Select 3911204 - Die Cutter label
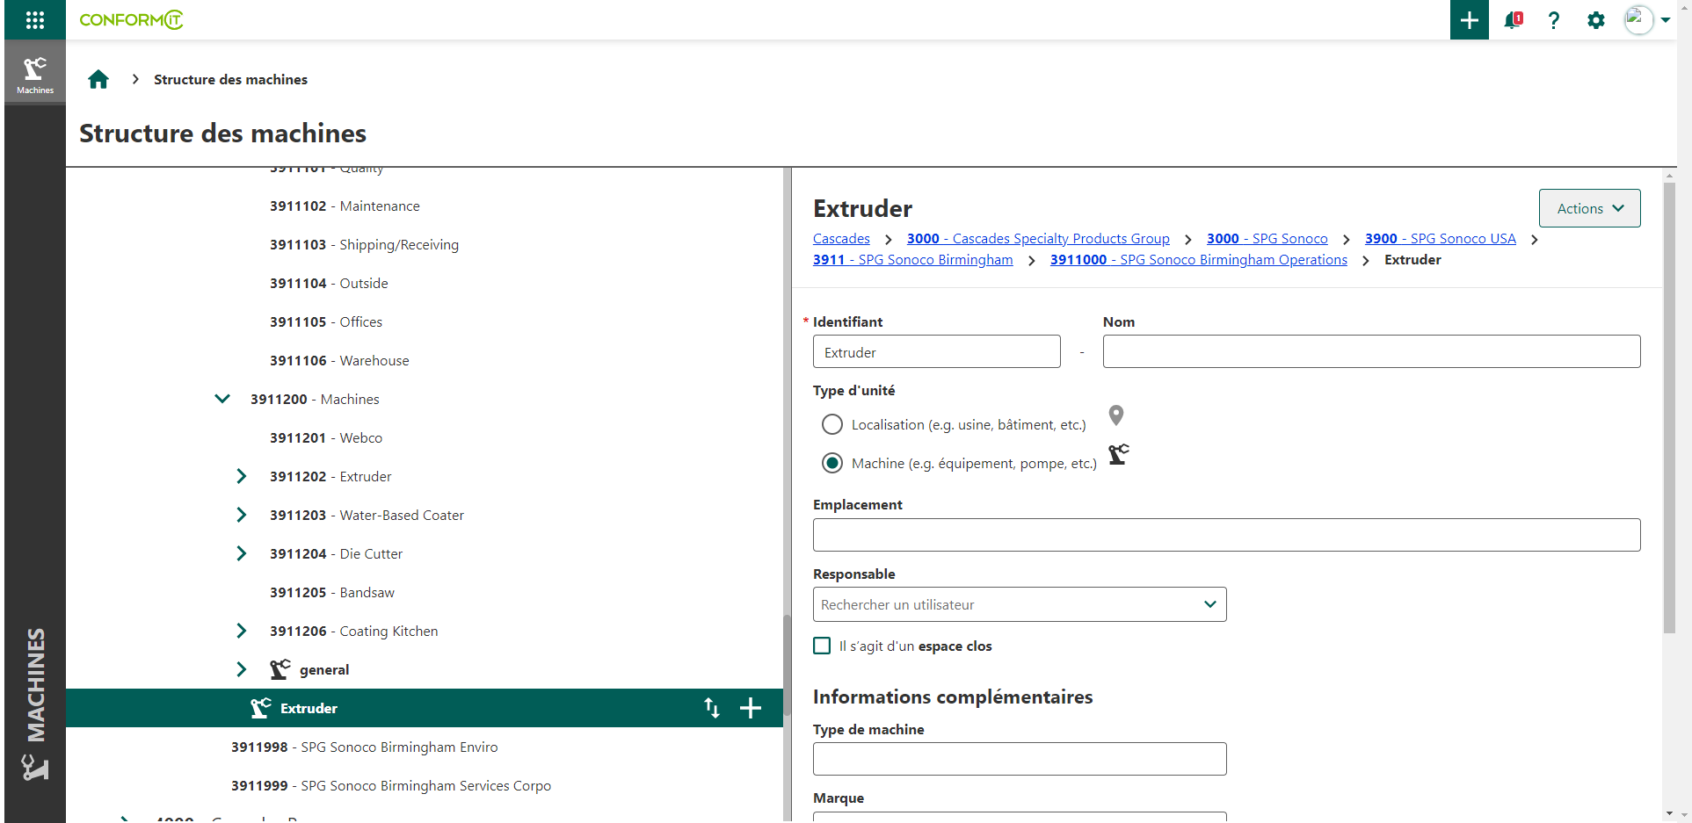 tap(336, 553)
